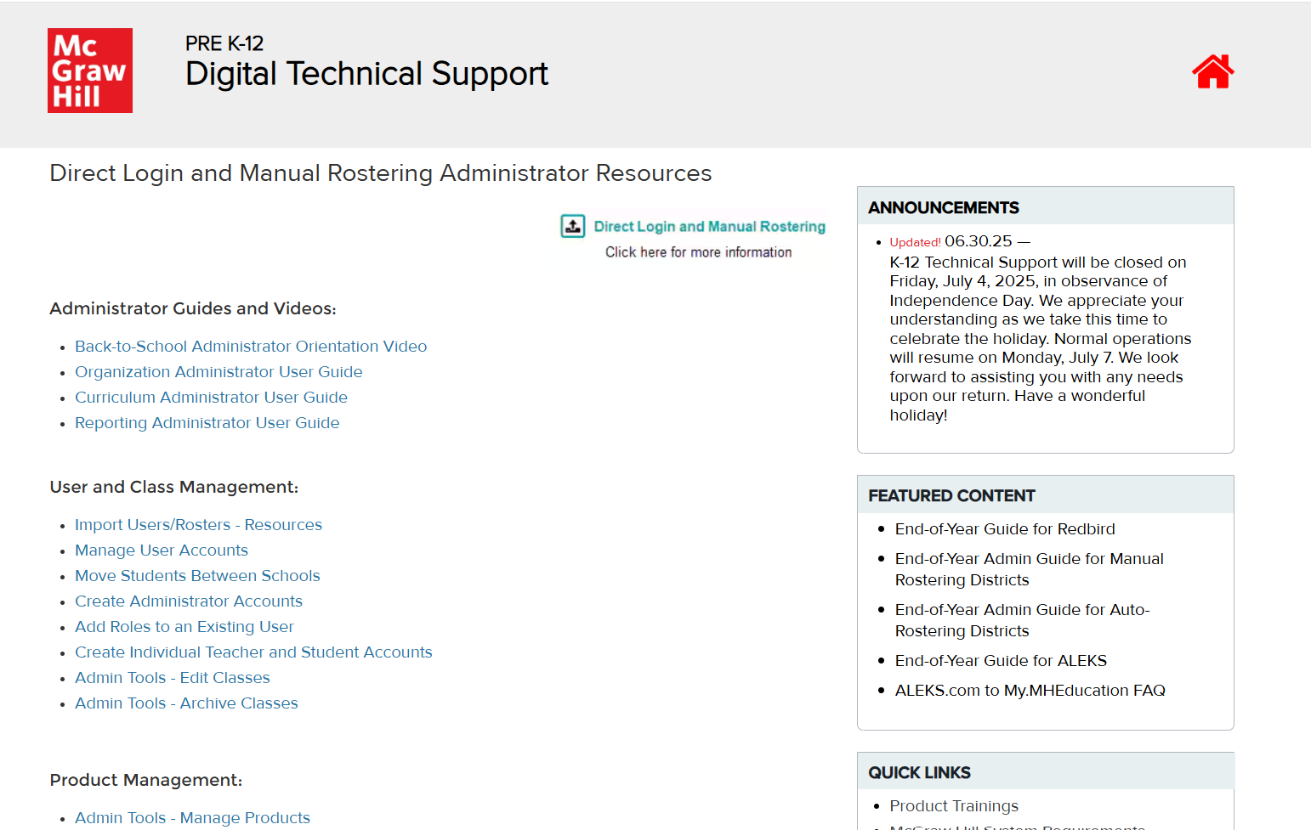Open Product Trainings quick link

pyautogui.click(x=954, y=806)
